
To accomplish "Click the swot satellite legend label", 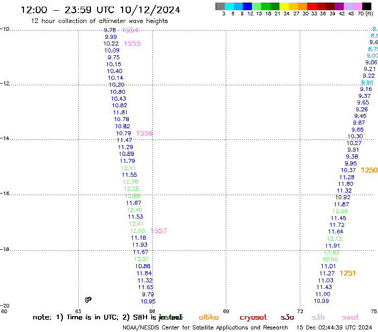I will tap(350, 318).
